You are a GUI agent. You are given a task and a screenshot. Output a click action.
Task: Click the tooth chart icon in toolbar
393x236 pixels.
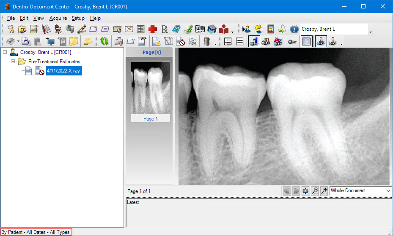pyautogui.click(x=11, y=29)
